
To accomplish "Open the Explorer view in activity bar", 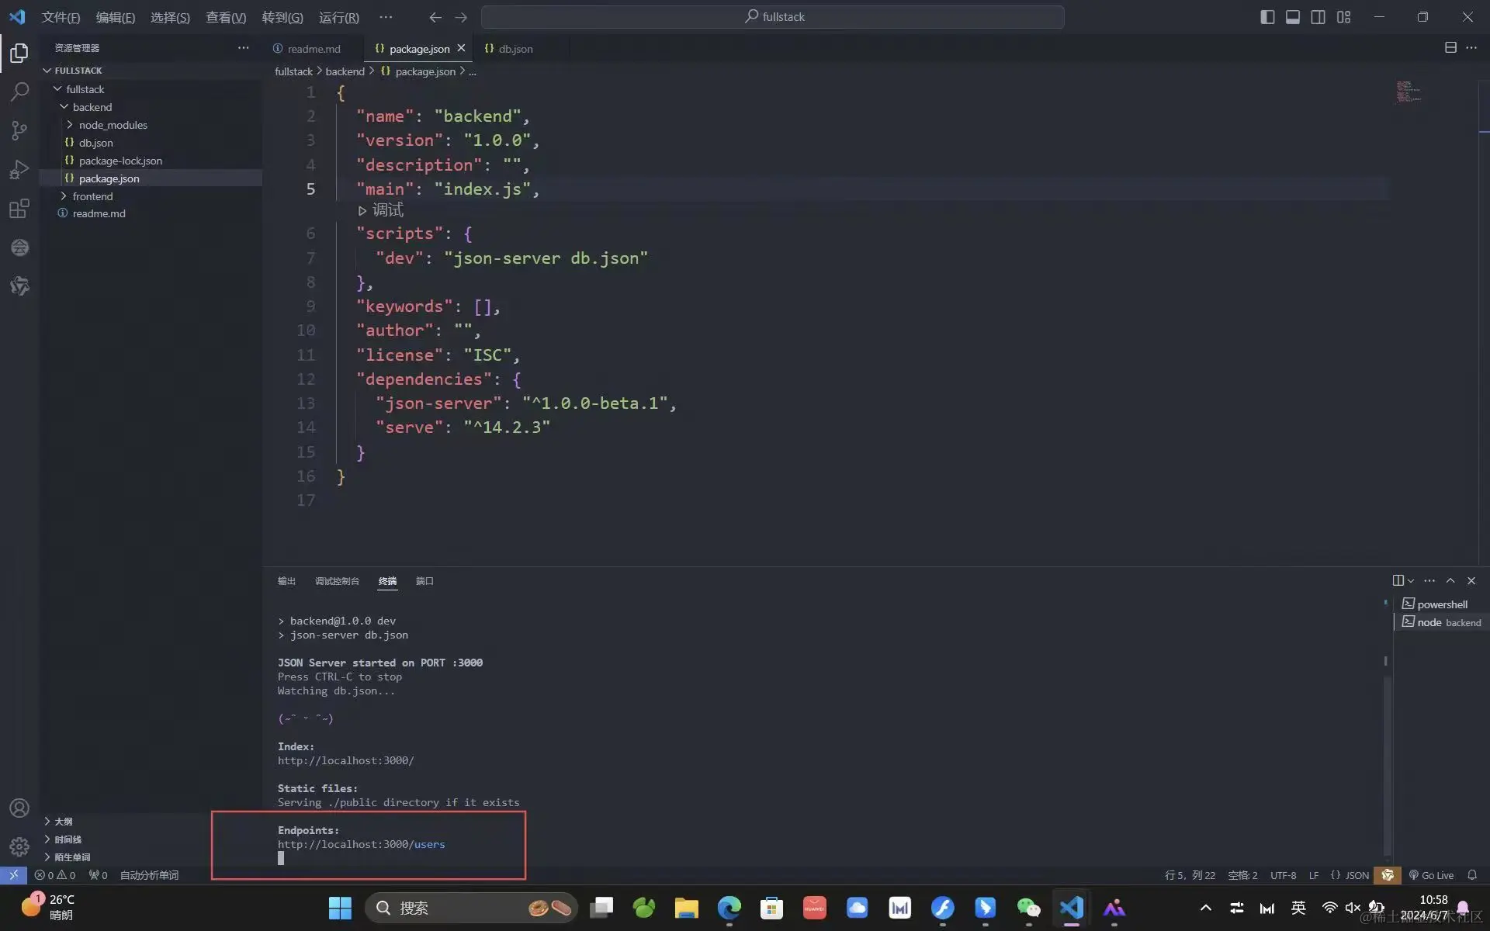I will tap(19, 53).
